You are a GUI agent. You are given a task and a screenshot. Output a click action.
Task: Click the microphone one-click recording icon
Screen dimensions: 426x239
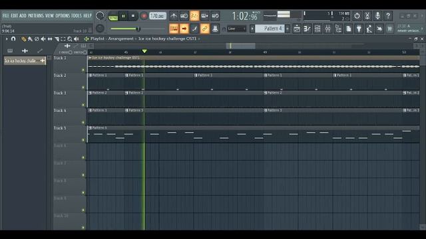click(x=377, y=16)
